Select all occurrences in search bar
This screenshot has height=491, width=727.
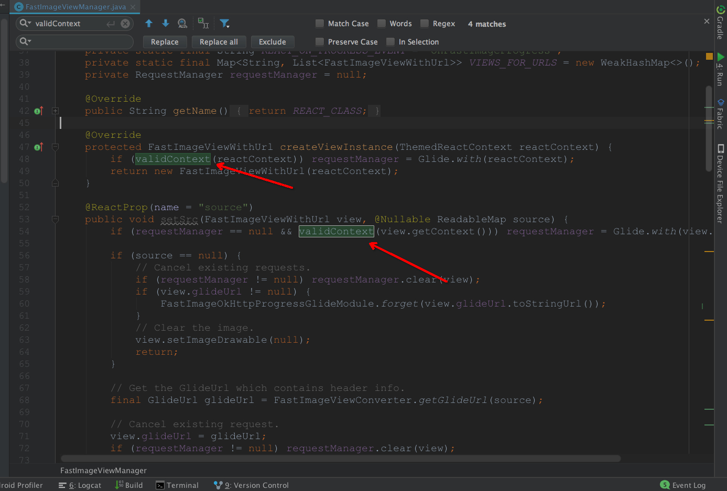[203, 23]
